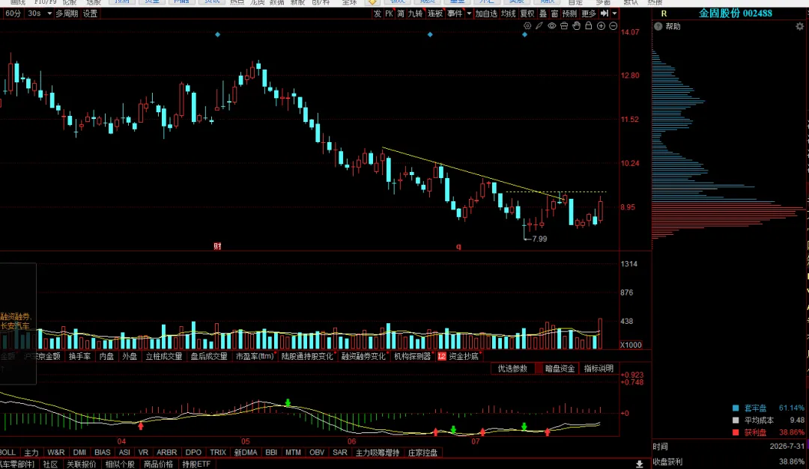Switch to the TRIX indicator

(218, 452)
